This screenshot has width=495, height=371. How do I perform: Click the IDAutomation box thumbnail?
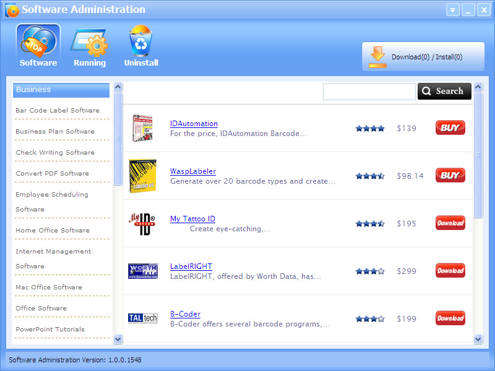pyautogui.click(x=143, y=128)
